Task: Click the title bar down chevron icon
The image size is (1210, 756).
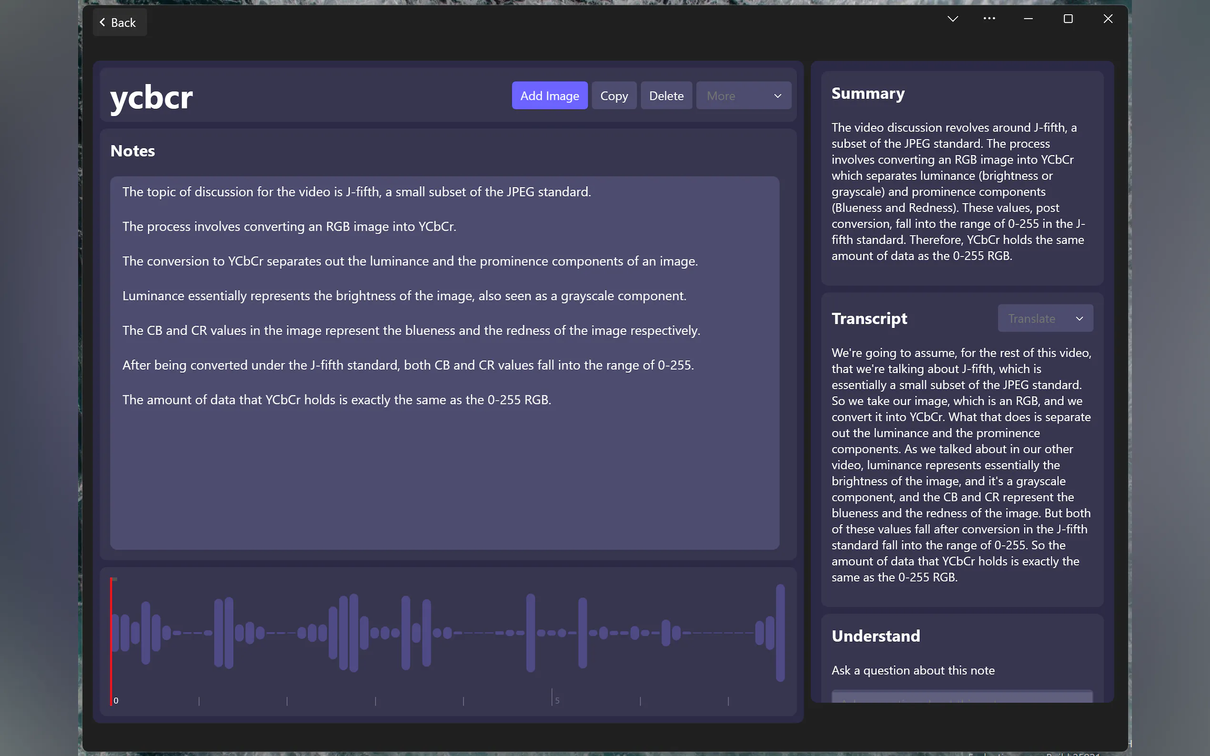Action: click(952, 19)
